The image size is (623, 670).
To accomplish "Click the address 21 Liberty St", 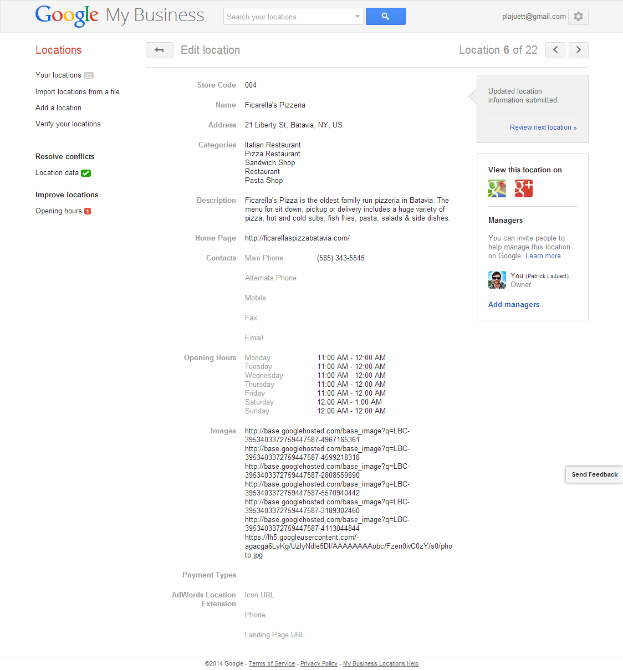I will [294, 125].
